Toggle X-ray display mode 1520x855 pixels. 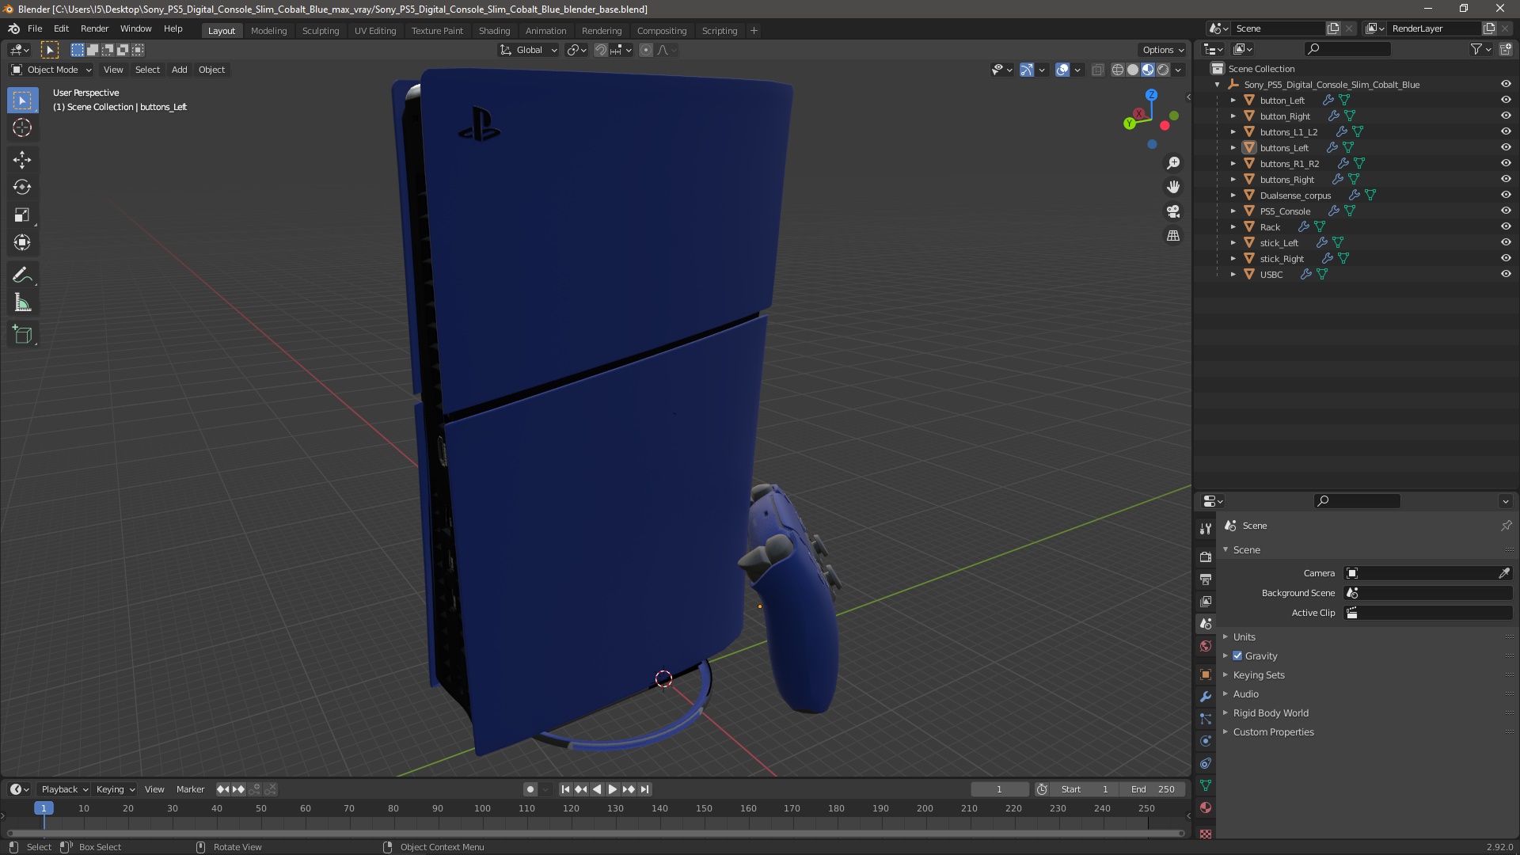pyautogui.click(x=1097, y=70)
